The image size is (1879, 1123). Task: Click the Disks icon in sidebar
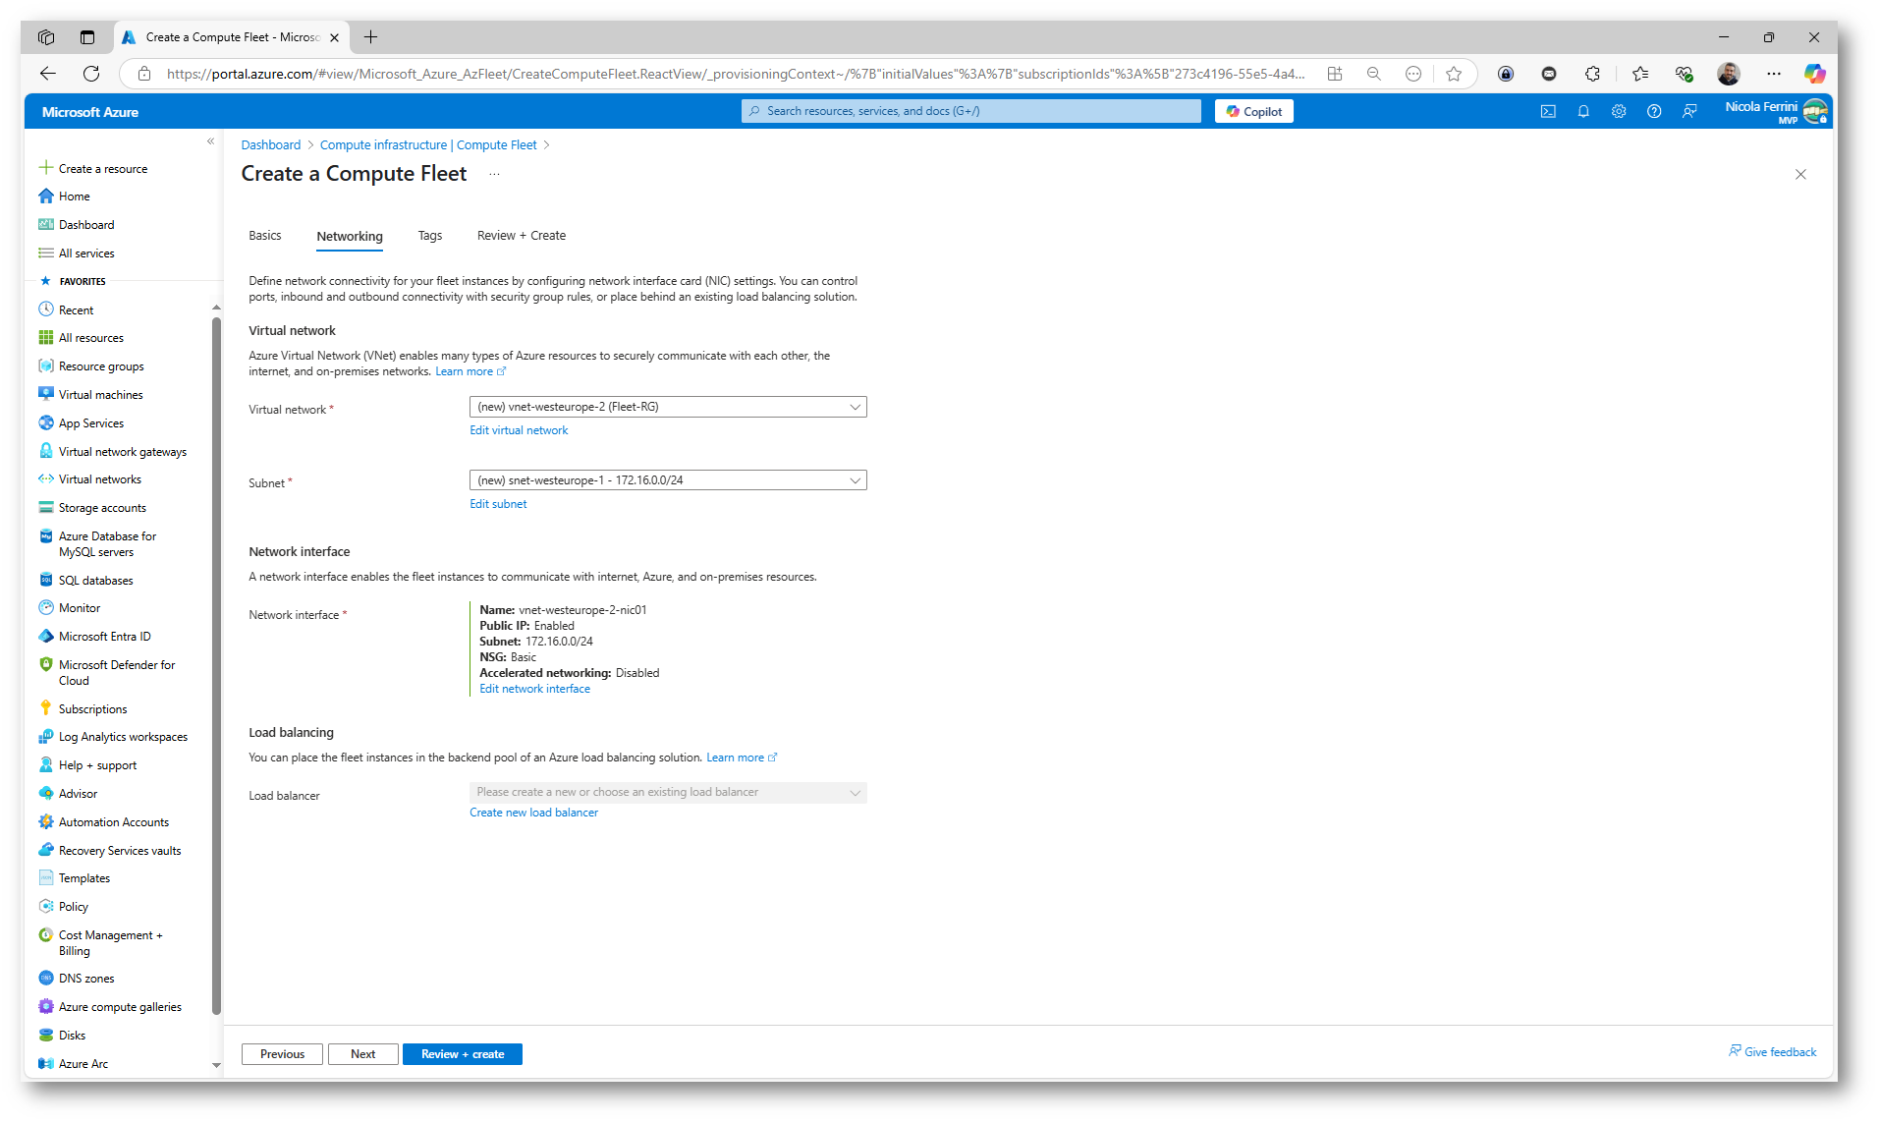pos(46,1035)
